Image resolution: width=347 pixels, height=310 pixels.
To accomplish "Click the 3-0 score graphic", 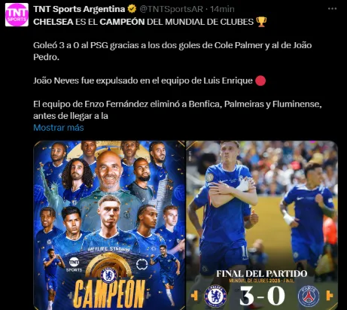I will tap(262, 296).
